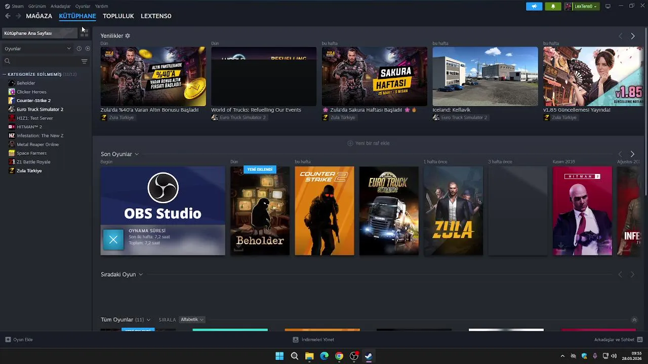Show next Yenilikler news items arrow
Screen dimensions: 648x364
(x=632, y=36)
